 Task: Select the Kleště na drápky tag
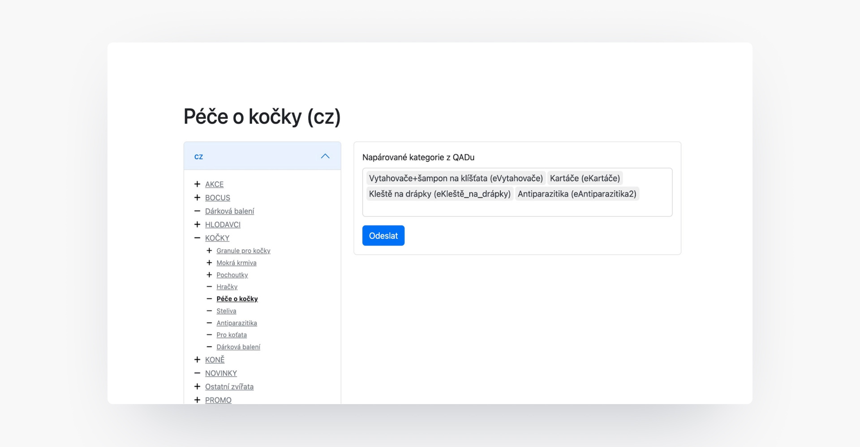pos(439,194)
